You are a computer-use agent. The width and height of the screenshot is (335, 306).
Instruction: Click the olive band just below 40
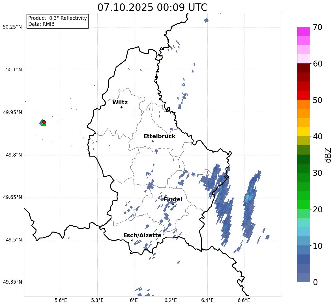pos(304,141)
